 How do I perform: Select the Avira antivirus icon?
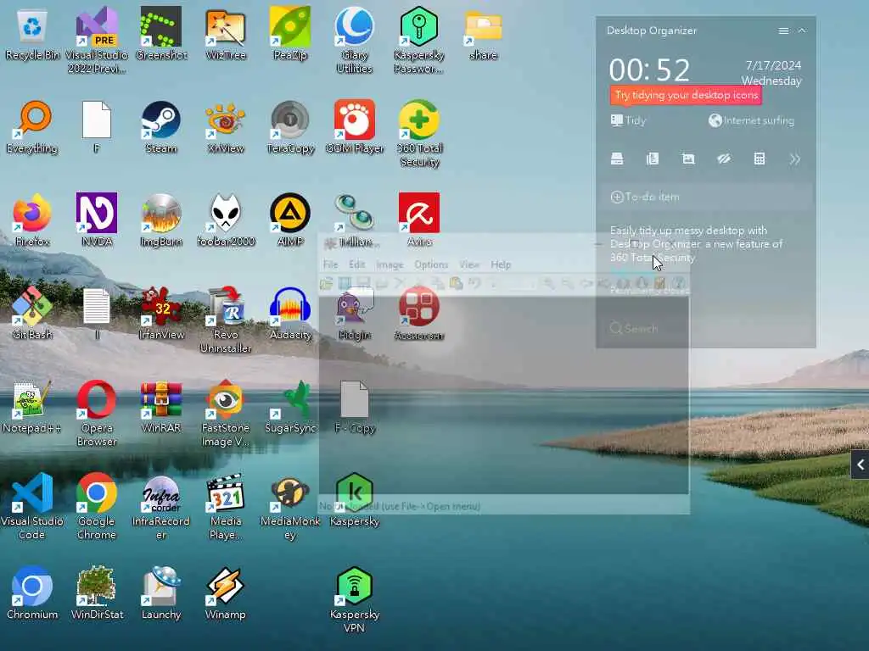click(419, 220)
